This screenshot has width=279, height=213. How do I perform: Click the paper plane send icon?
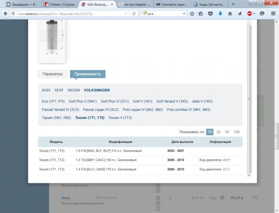click(240, 14)
